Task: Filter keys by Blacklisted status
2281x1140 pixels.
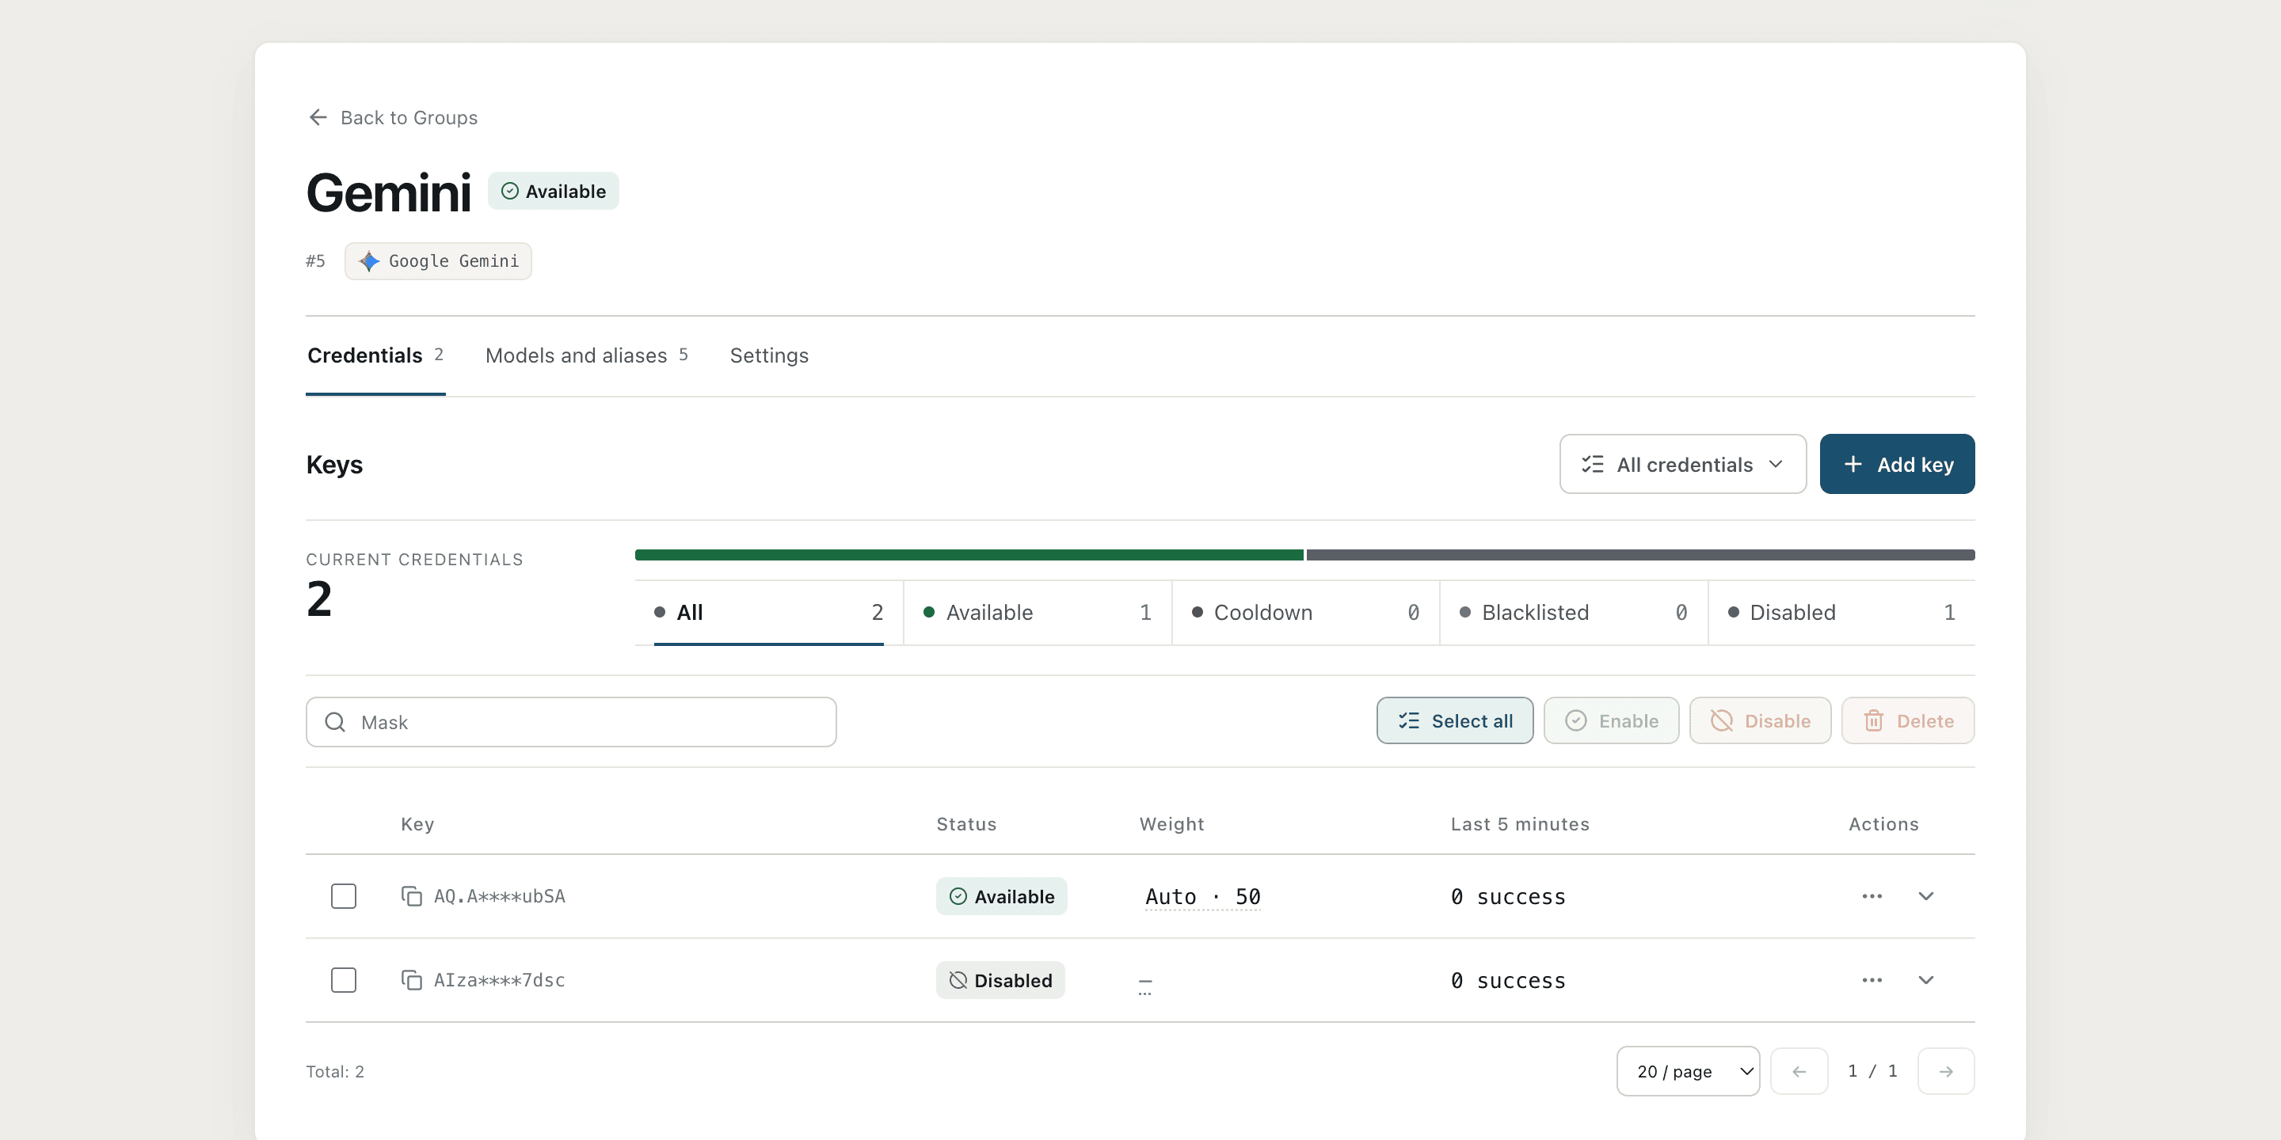Action: (1574, 613)
